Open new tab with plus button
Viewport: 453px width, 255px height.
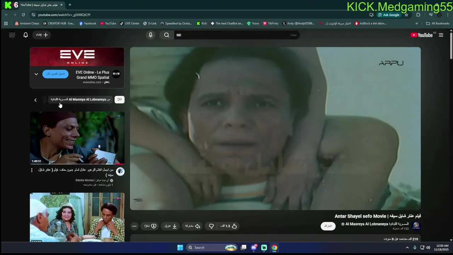(x=70, y=5)
